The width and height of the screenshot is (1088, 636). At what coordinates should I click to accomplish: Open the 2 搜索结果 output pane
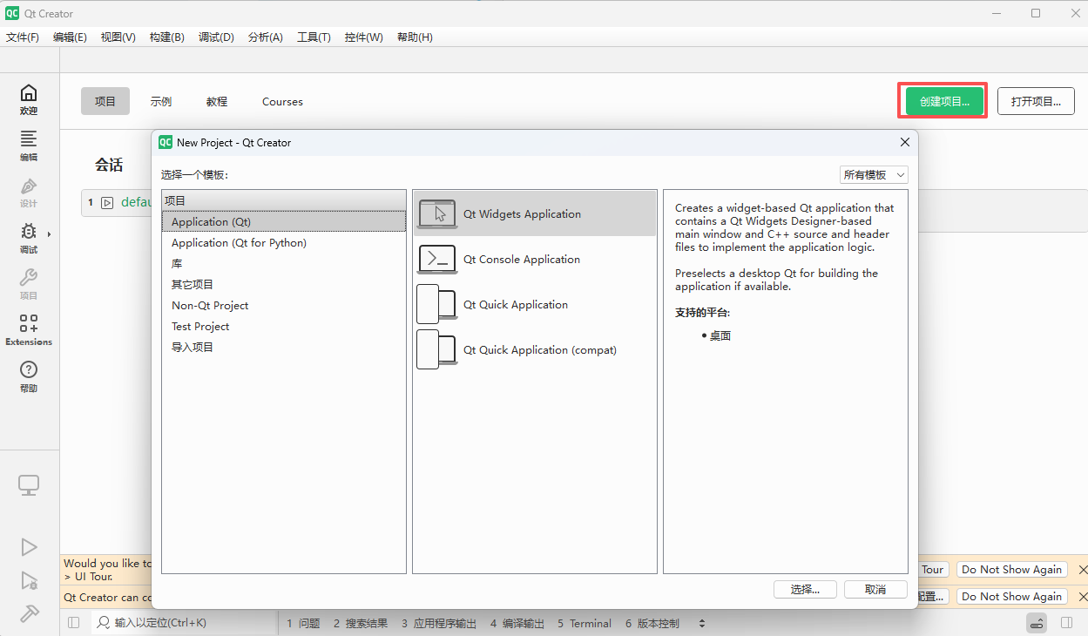coord(360,623)
